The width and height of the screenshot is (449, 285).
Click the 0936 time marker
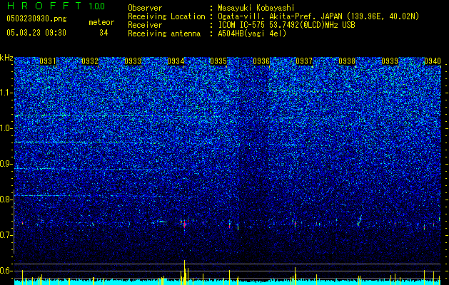point(261,61)
